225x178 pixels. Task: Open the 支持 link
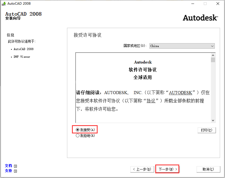point(9,171)
